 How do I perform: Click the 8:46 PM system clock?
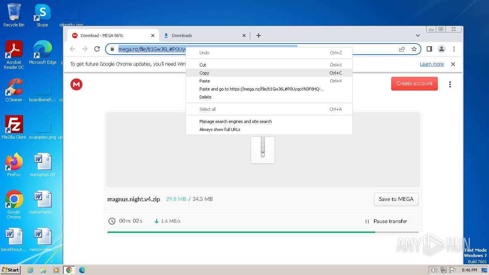coord(469,270)
